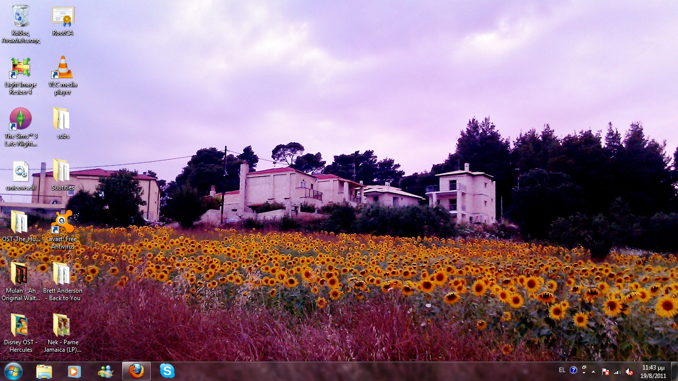Select the Light Image Resizer 4 shortcut
Screen dimensions: 678x381
(x=21, y=75)
